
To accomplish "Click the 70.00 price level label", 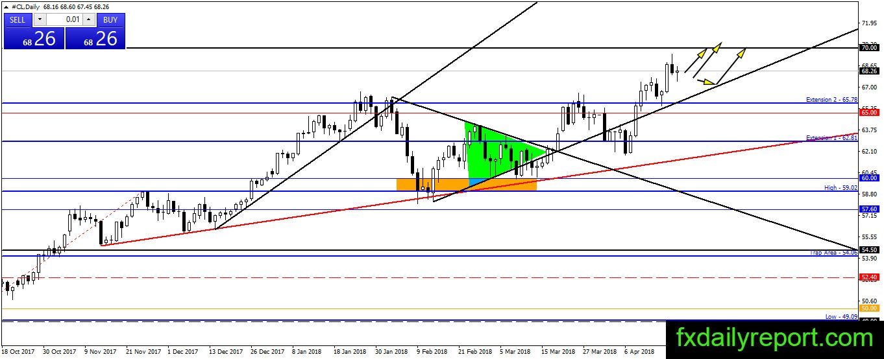I will [x=868, y=48].
